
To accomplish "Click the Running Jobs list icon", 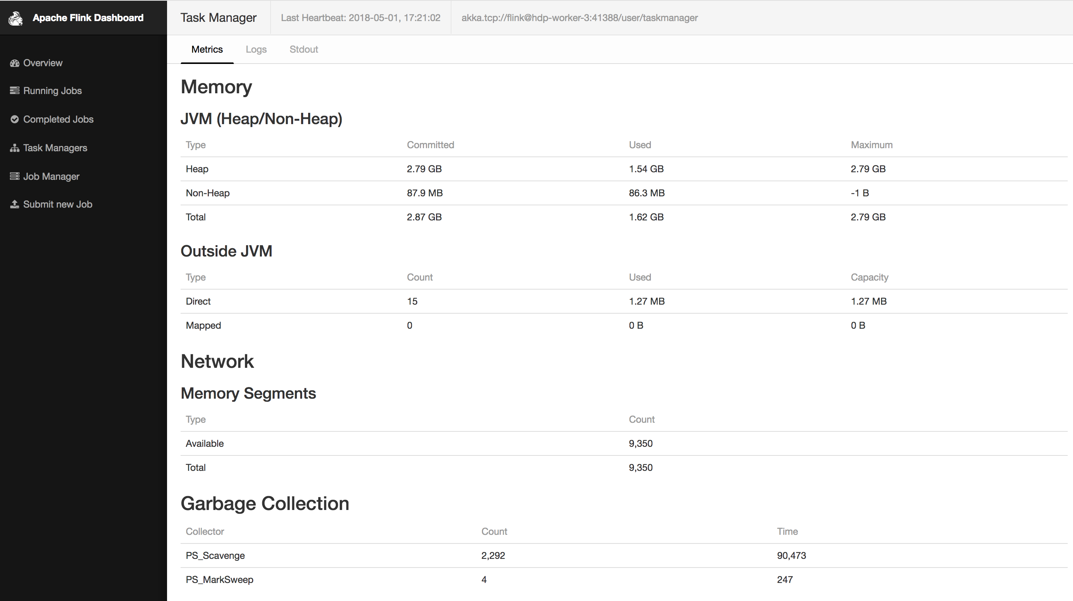I will coord(15,91).
